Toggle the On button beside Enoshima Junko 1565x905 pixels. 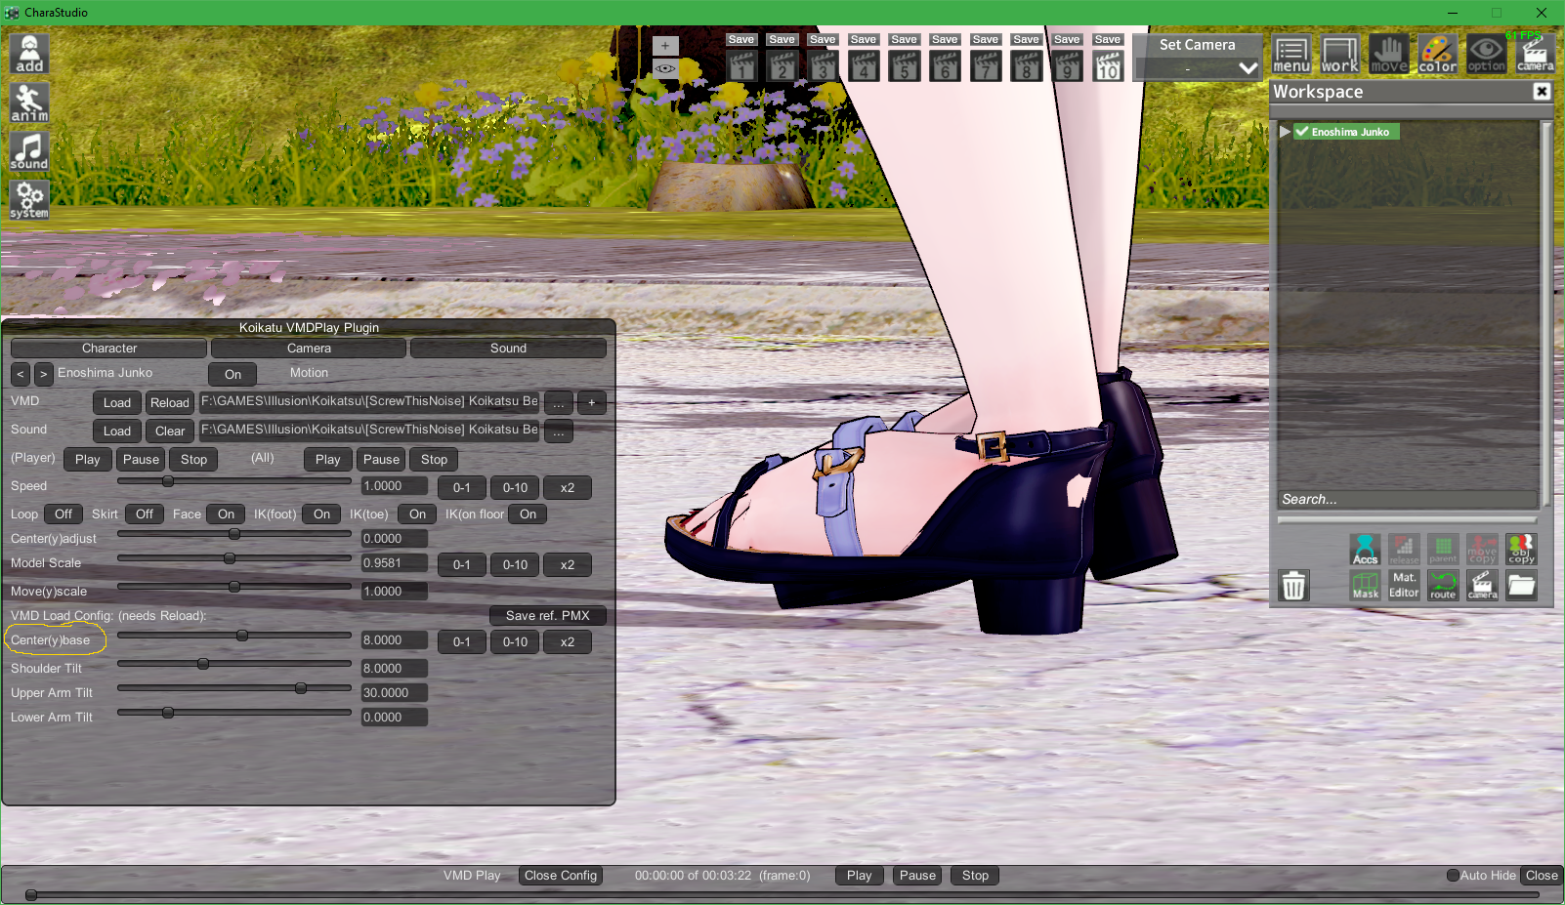point(233,374)
